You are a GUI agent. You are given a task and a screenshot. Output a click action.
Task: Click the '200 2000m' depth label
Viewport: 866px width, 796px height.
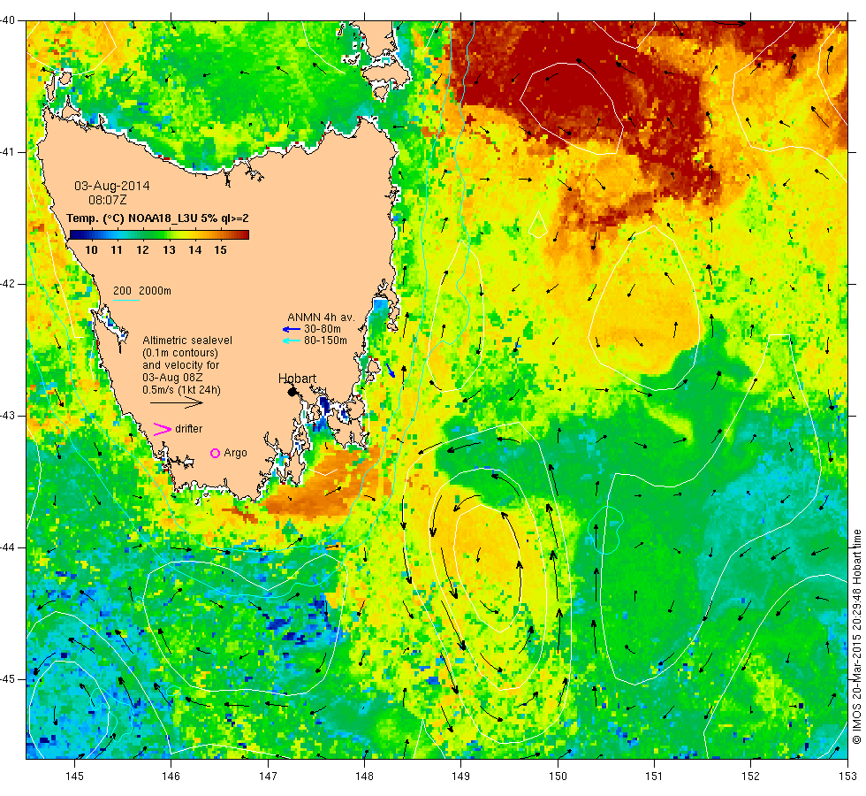point(142,291)
